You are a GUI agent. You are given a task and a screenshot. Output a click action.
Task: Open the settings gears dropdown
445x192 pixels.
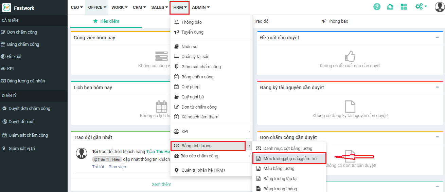click(x=421, y=7)
